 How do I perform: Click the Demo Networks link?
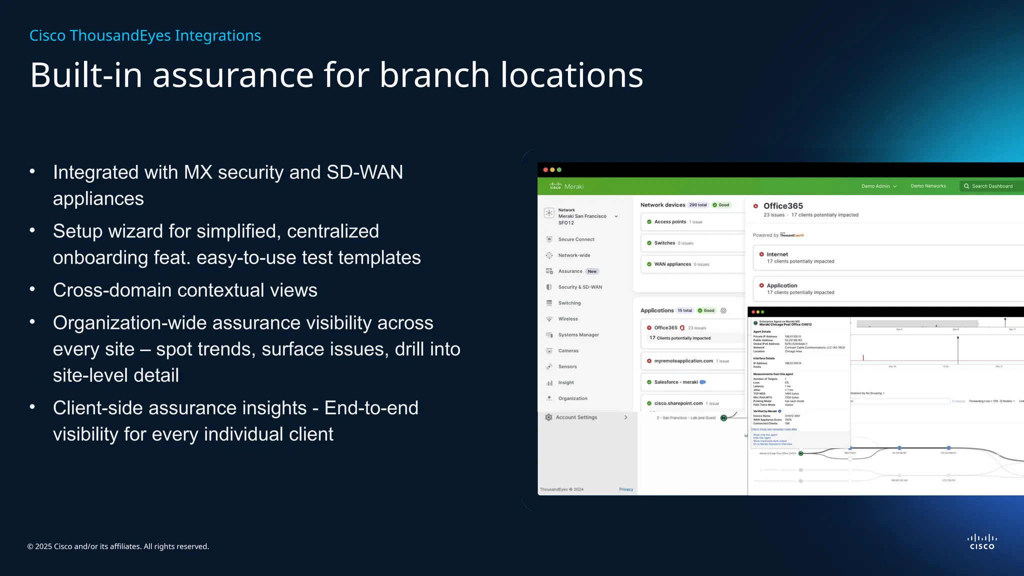click(x=928, y=186)
